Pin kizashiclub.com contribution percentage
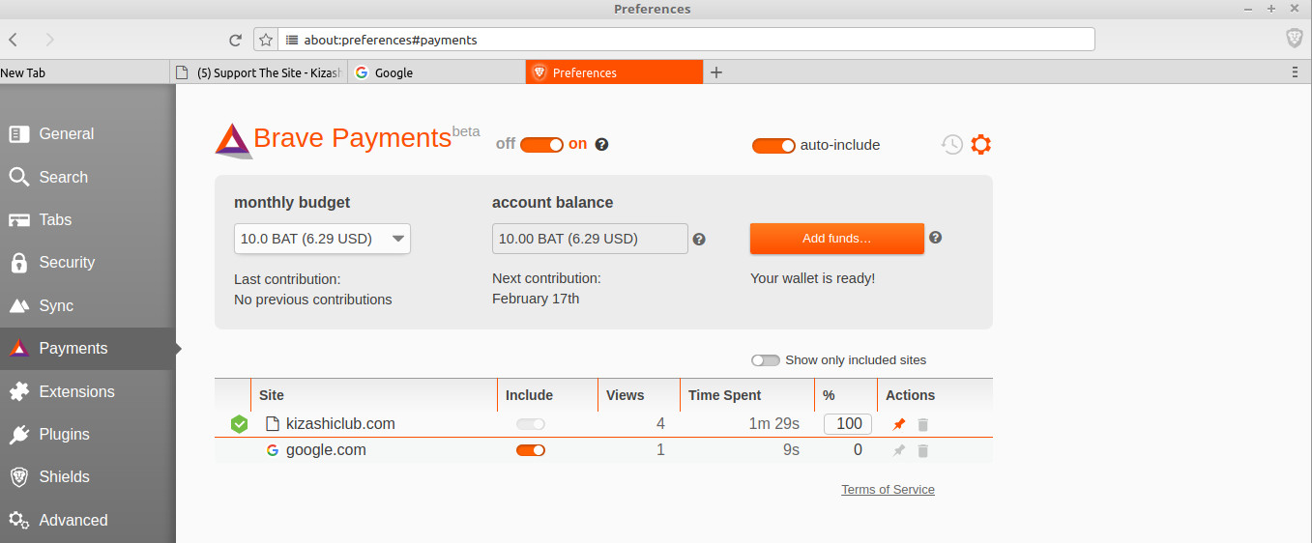This screenshot has height=543, width=1312. tap(899, 424)
